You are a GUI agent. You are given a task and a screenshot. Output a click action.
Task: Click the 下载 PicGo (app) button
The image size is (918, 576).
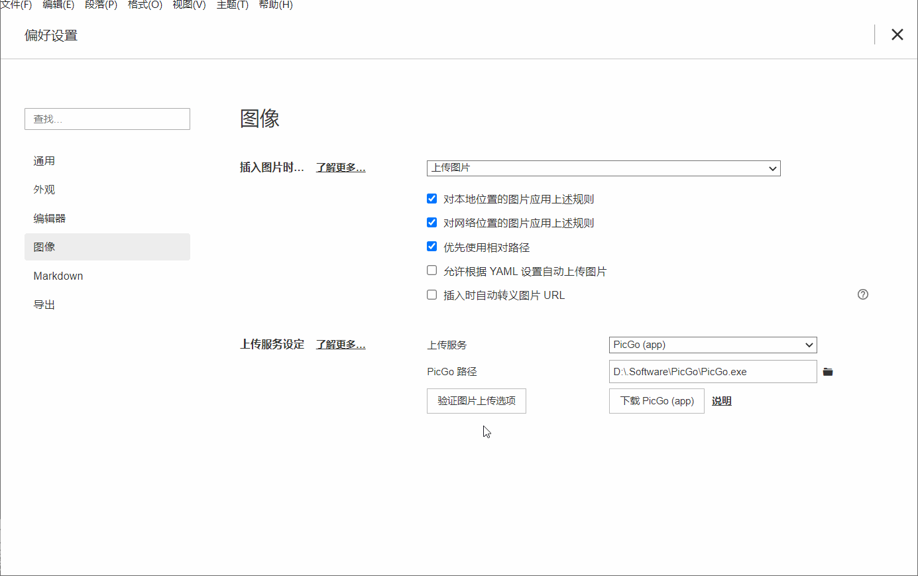pyautogui.click(x=656, y=401)
